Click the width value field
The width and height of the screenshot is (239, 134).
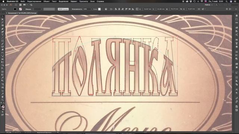[174, 9]
